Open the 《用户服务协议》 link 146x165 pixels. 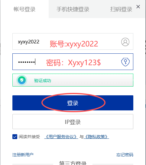click(61, 137)
